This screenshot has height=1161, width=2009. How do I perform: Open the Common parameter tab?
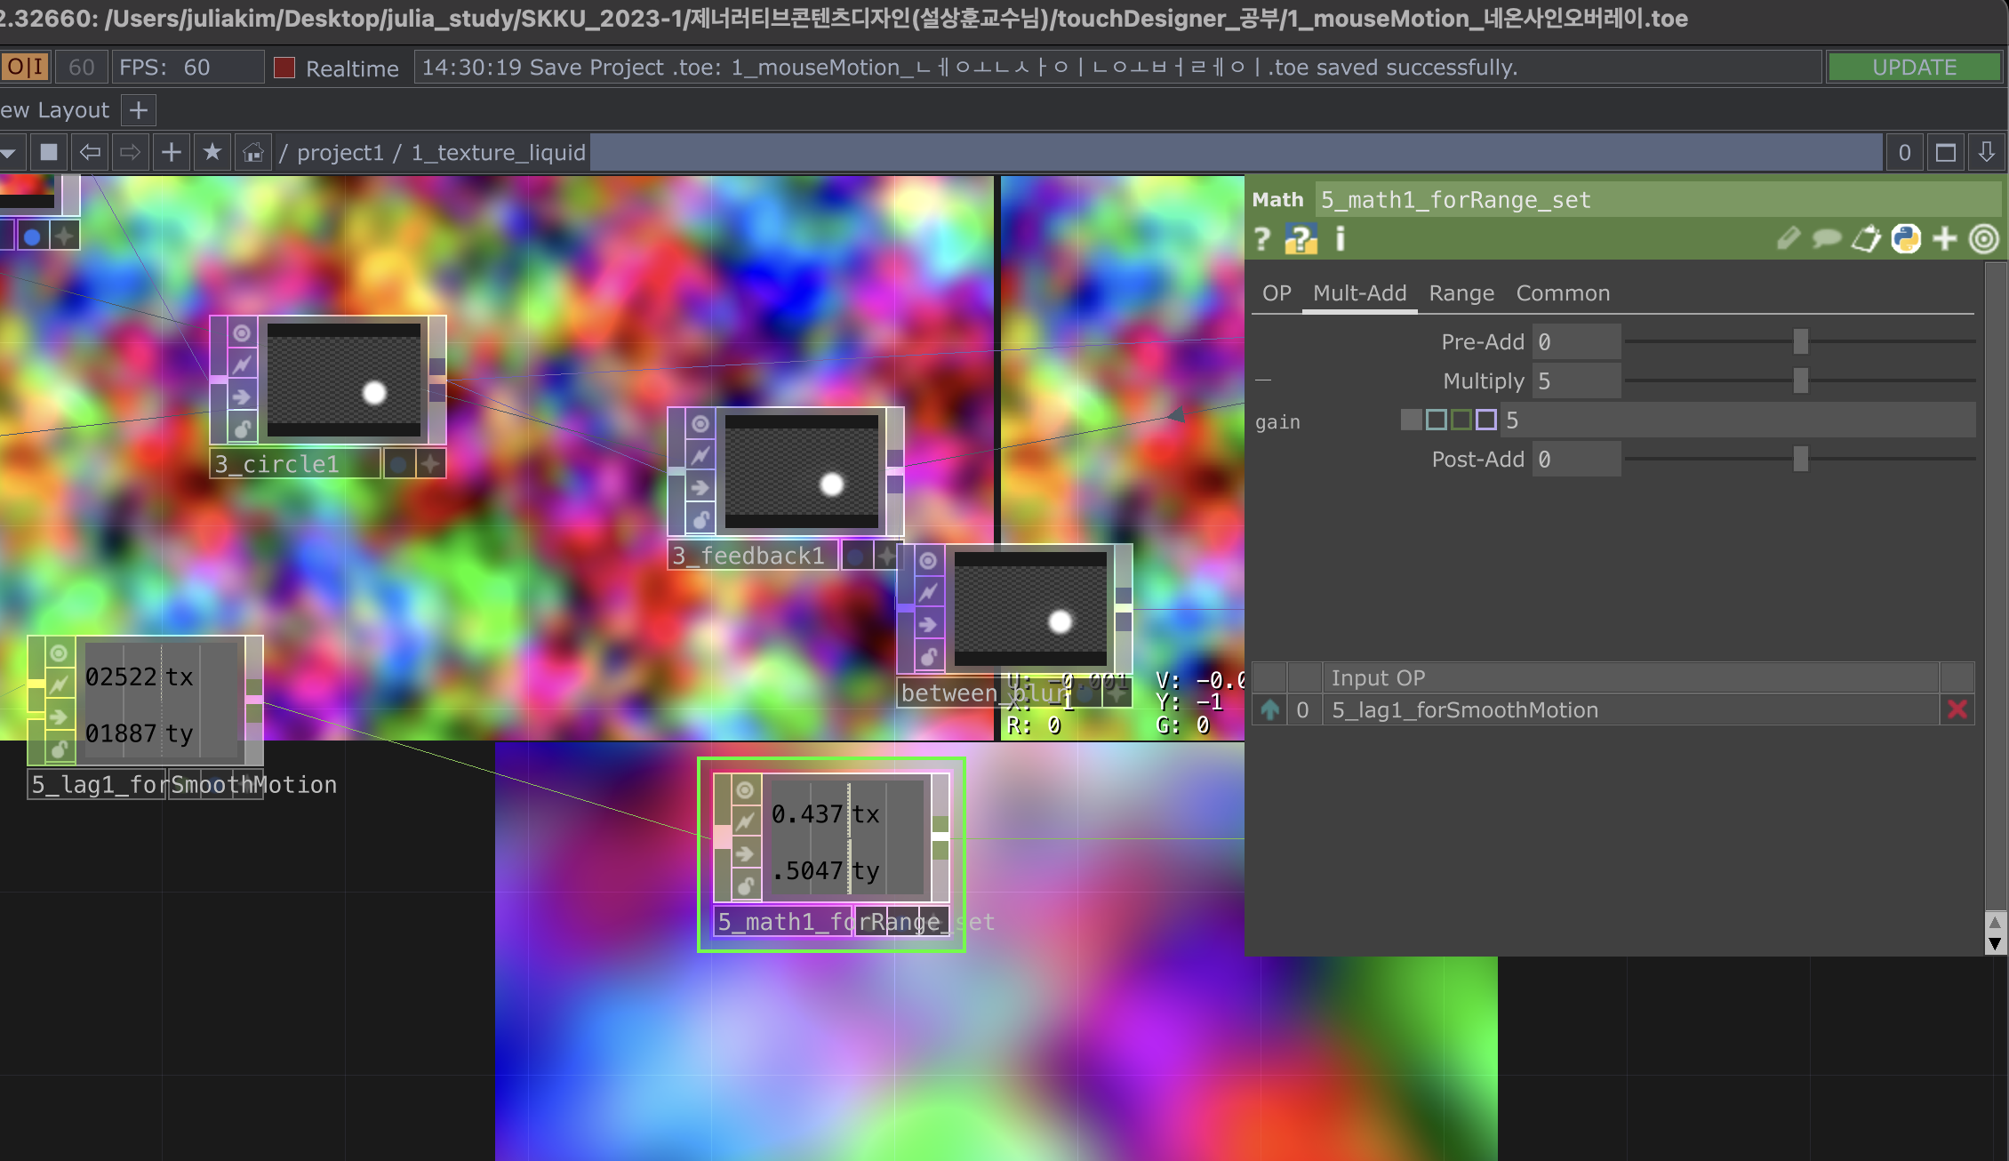point(1563,293)
